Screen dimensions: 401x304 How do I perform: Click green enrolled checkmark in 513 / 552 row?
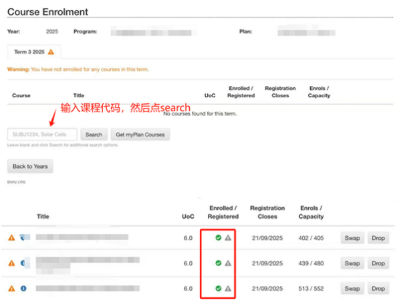coord(219,289)
